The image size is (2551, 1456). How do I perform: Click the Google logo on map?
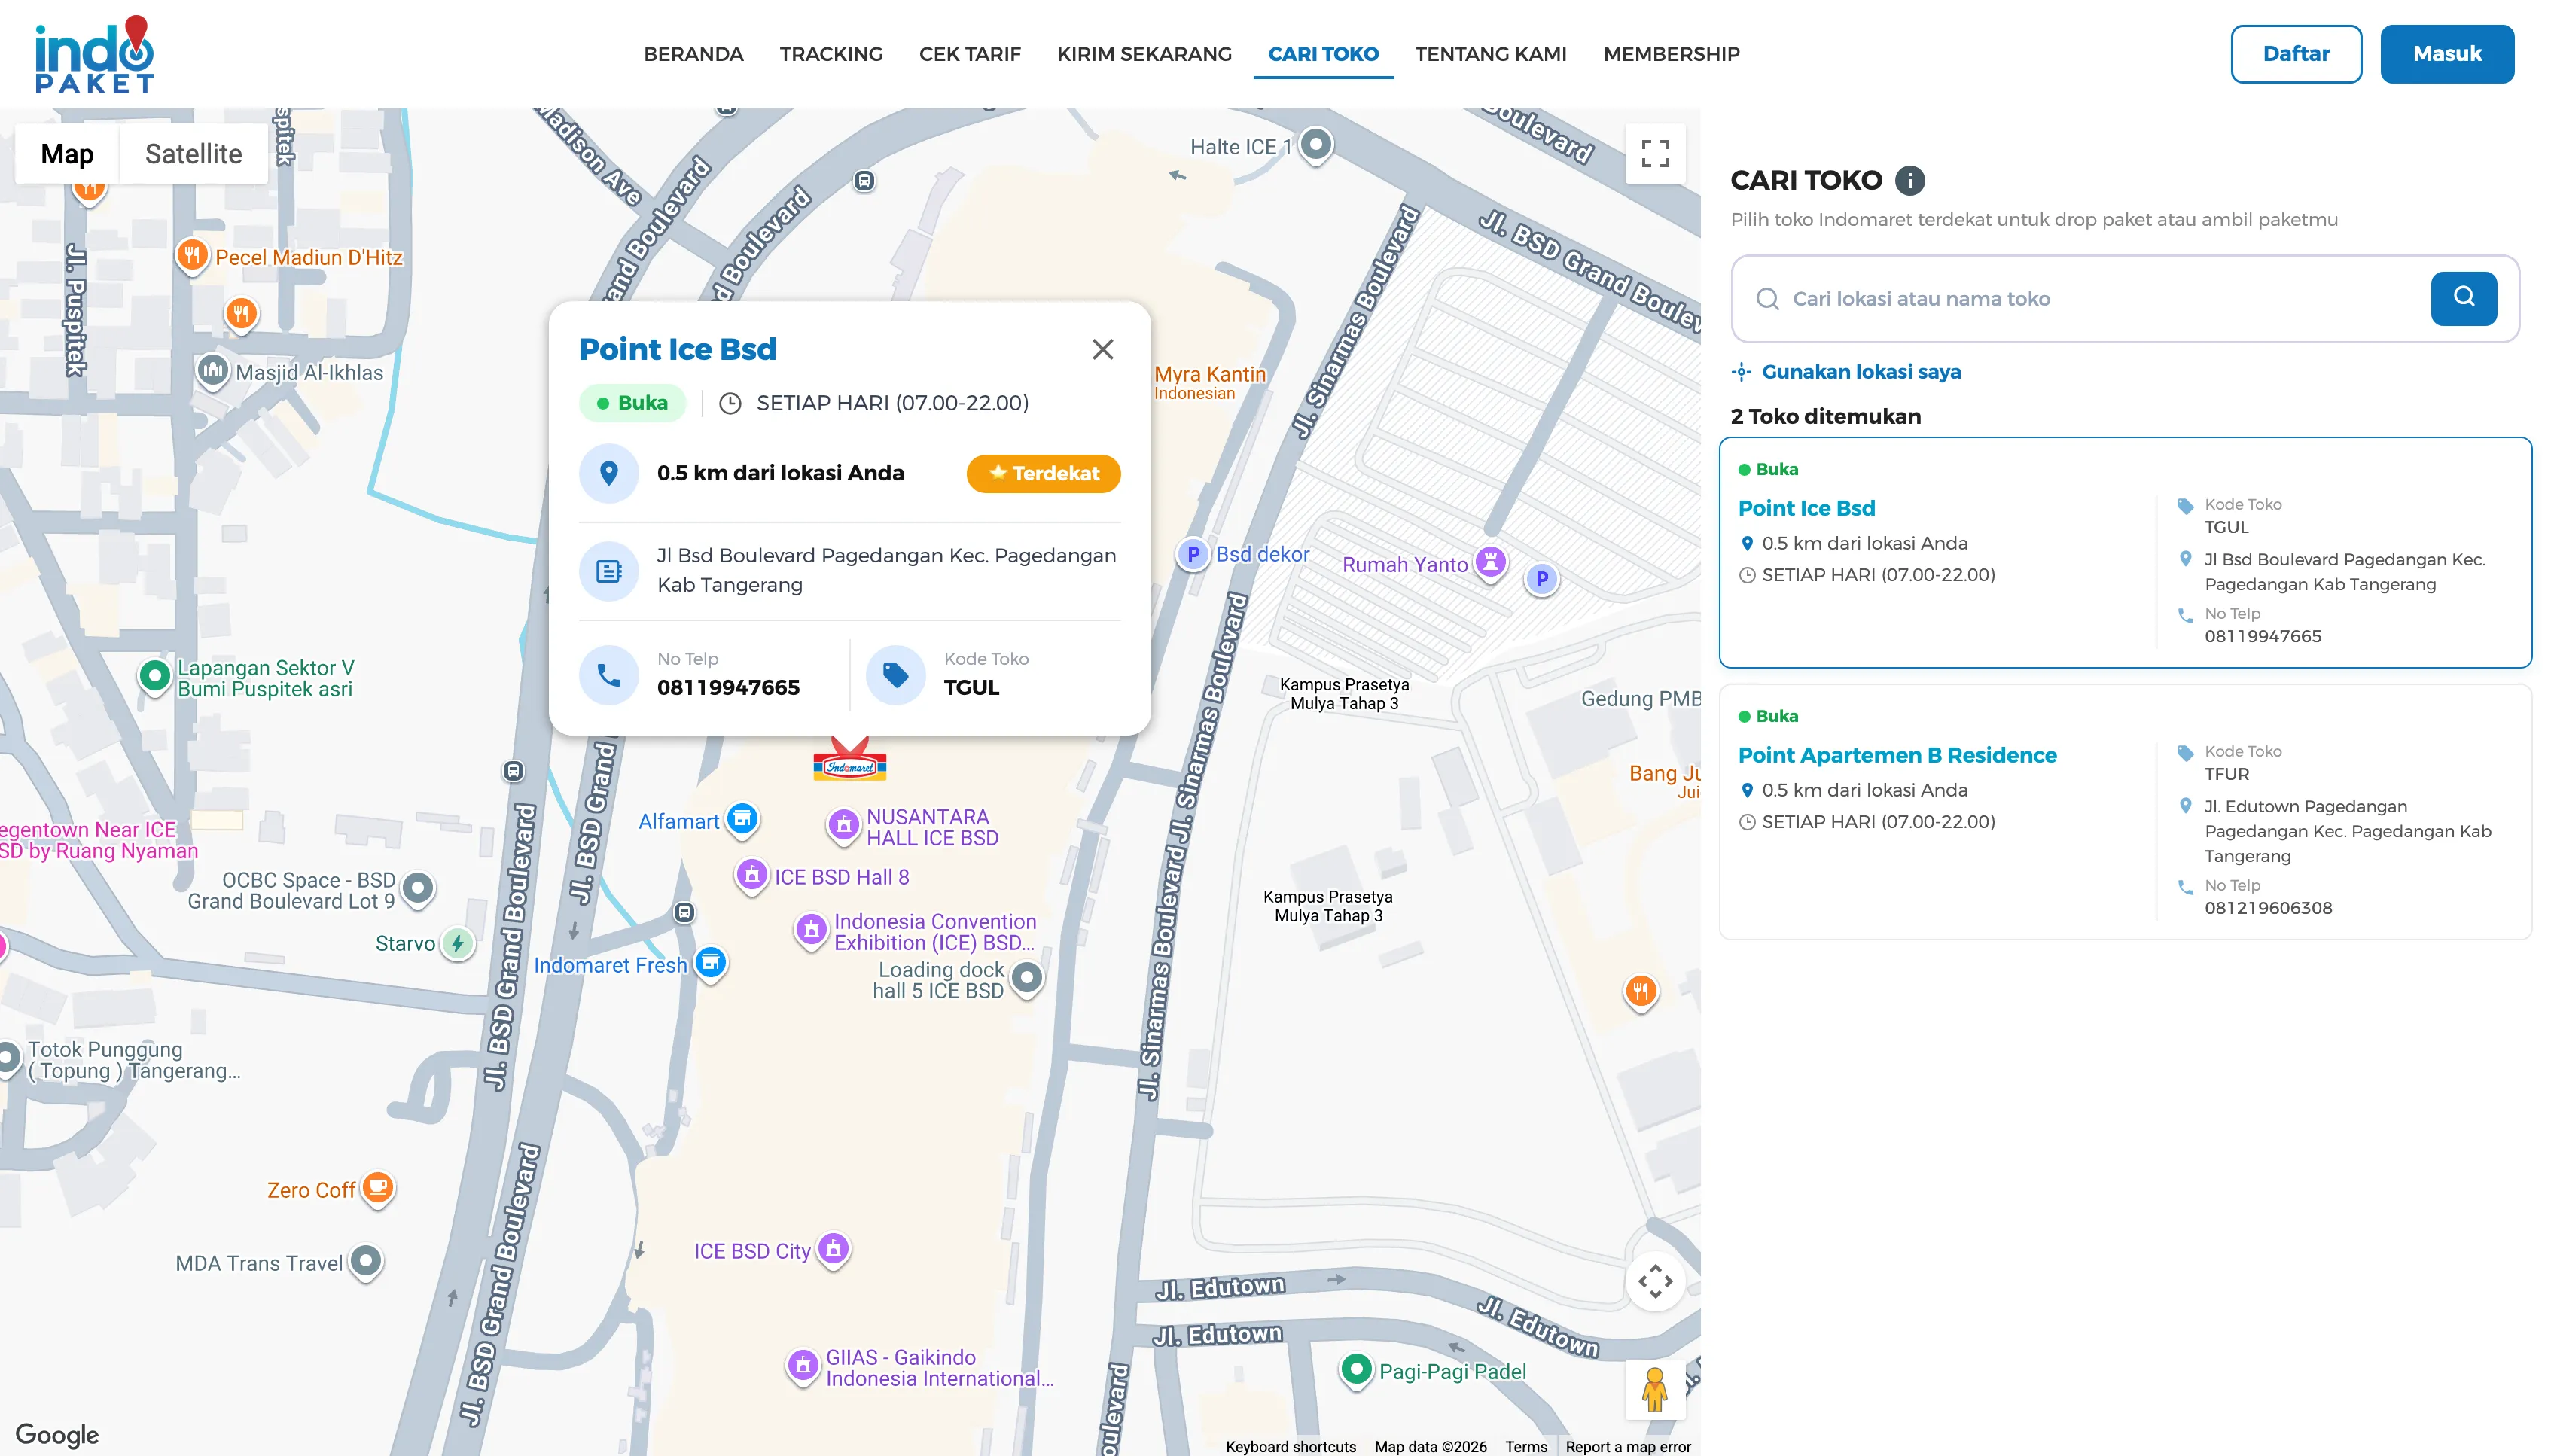(x=57, y=1434)
